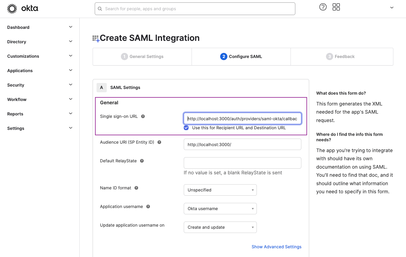Click 'If no value is set' hint text
Screen dimensions: 406x257
pos(233,173)
